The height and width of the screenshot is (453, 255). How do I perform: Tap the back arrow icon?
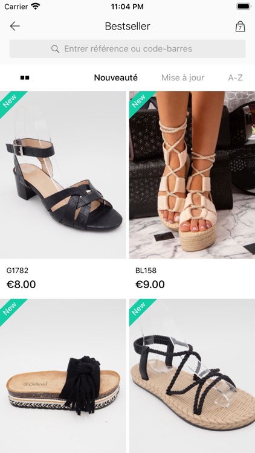pos(15,27)
